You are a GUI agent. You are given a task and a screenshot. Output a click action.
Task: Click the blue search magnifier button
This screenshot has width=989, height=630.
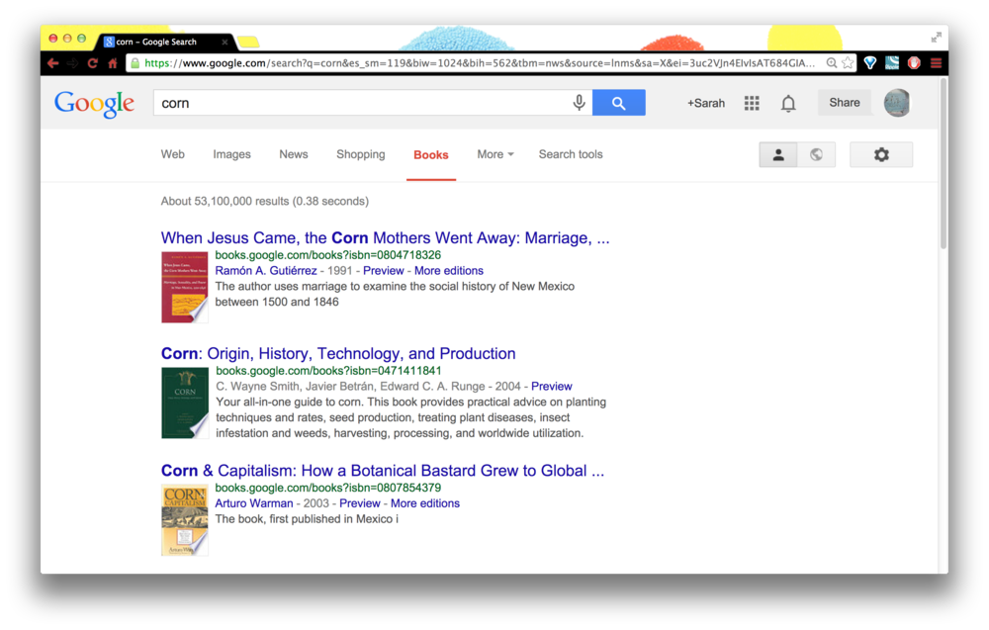[x=619, y=103]
